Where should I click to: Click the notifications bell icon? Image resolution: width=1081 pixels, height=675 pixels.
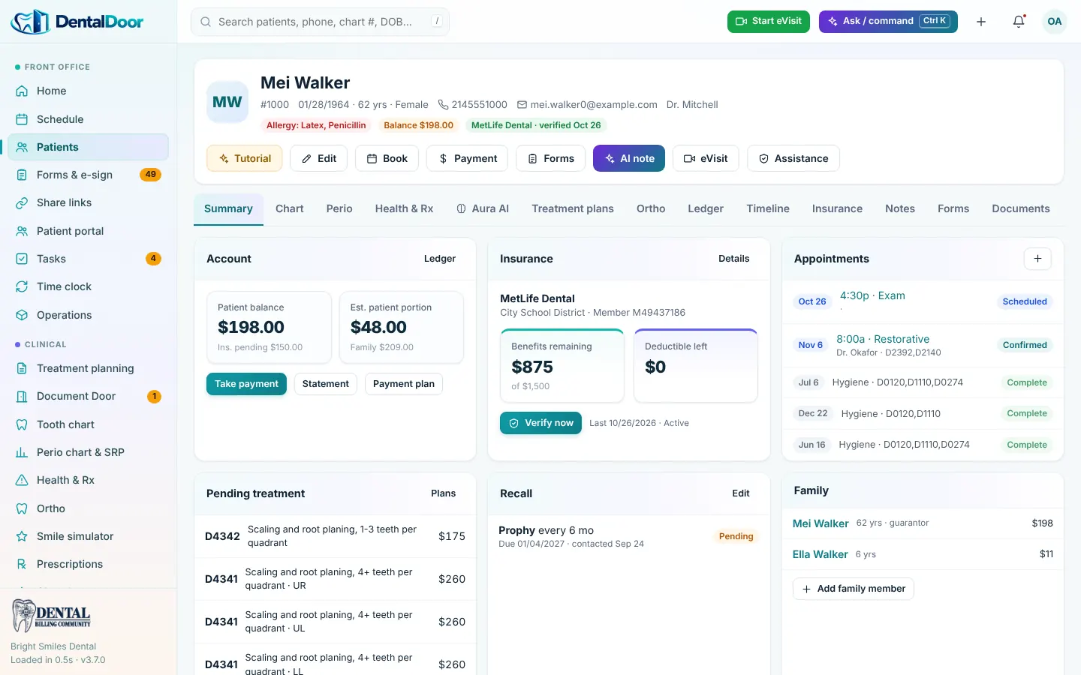point(1019,22)
